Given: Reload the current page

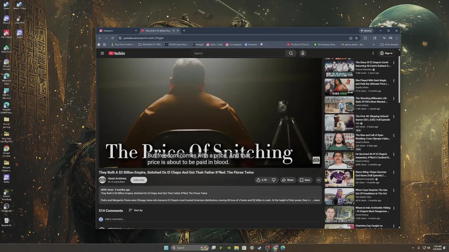Looking at the screenshot, I should pyautogui.click(x=112, y=38).
